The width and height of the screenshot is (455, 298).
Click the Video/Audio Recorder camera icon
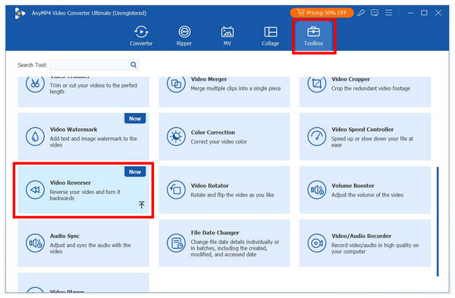point(317,243)
